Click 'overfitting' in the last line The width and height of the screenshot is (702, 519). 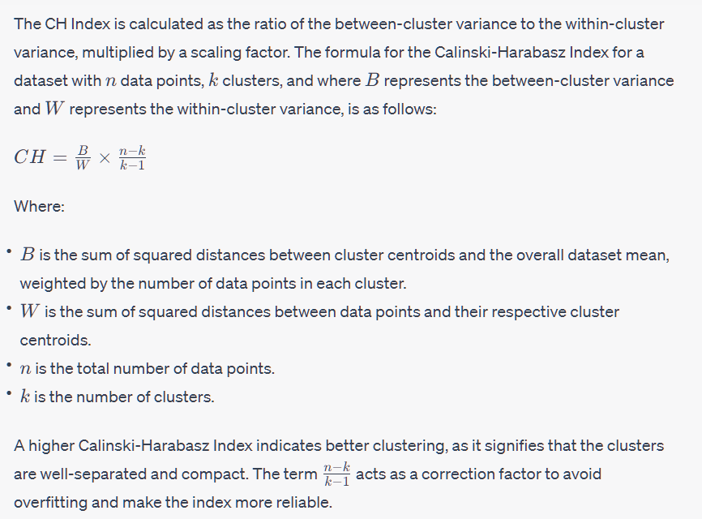coord(50,503)
